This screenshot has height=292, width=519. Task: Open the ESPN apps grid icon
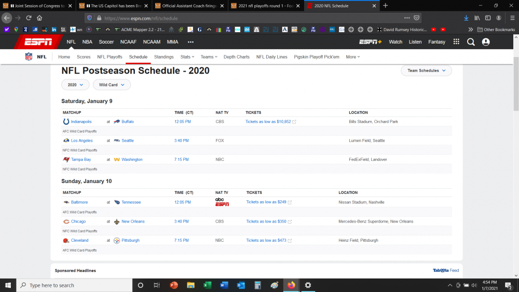[x=456, y=42]
